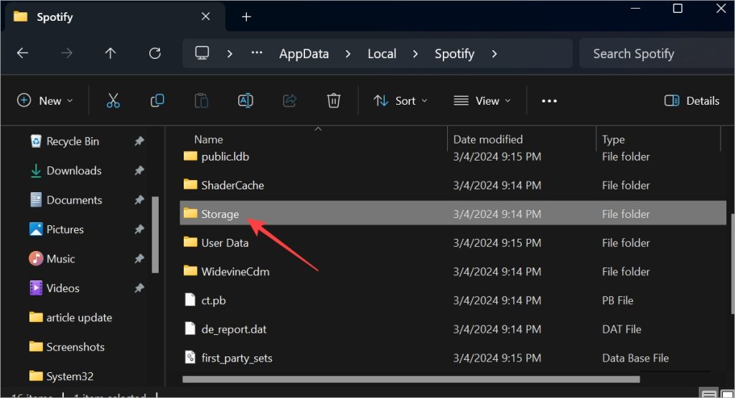Open System32 folder in sidebar
This screenshot has height=398, width=735.
(x=70, y=376)
